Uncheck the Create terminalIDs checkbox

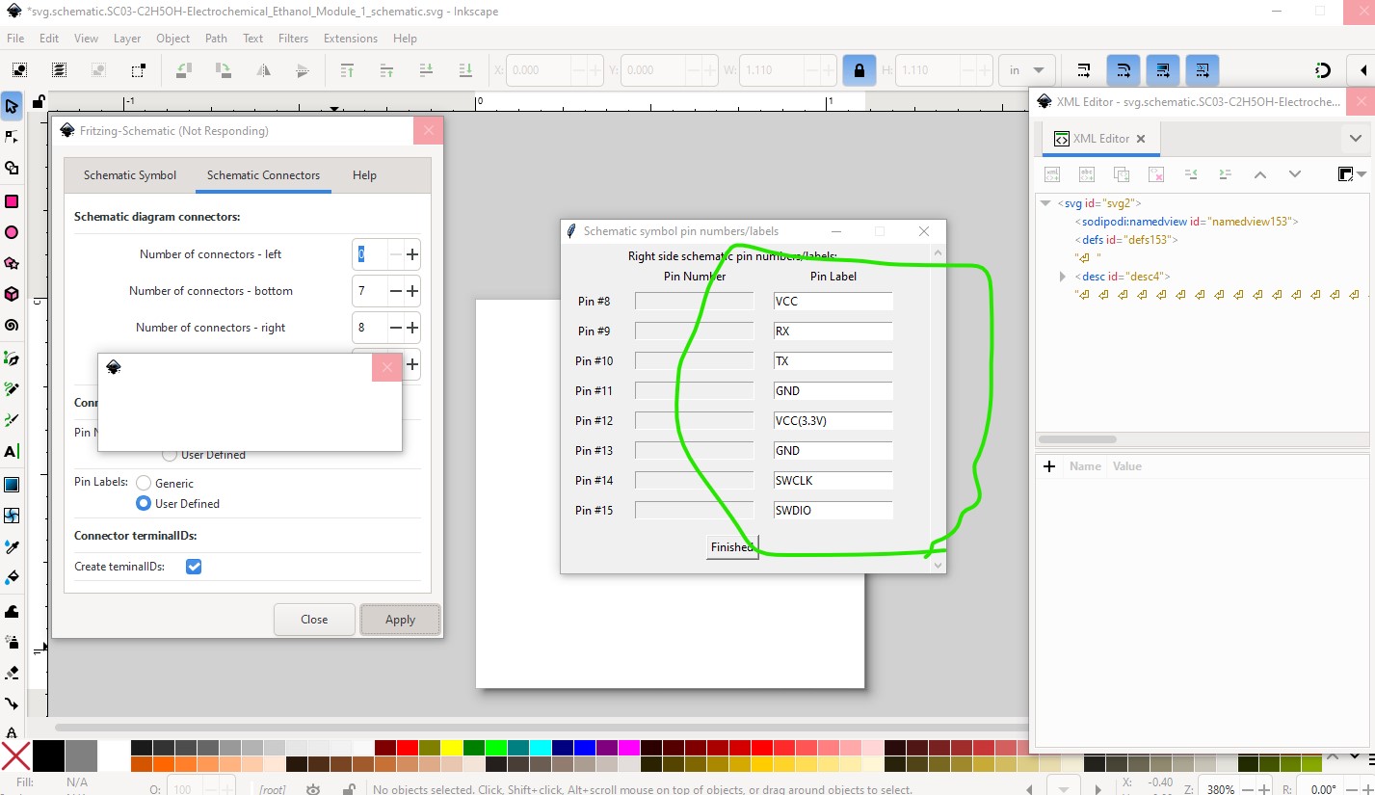pos(194,567)
